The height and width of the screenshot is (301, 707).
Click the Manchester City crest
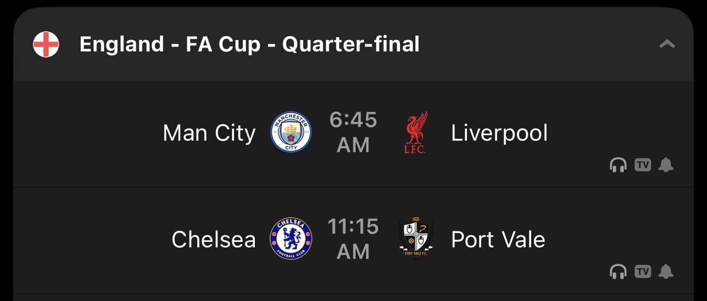point(291,132)
